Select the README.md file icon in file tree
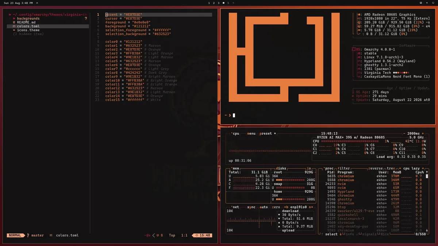 (14, 22)
